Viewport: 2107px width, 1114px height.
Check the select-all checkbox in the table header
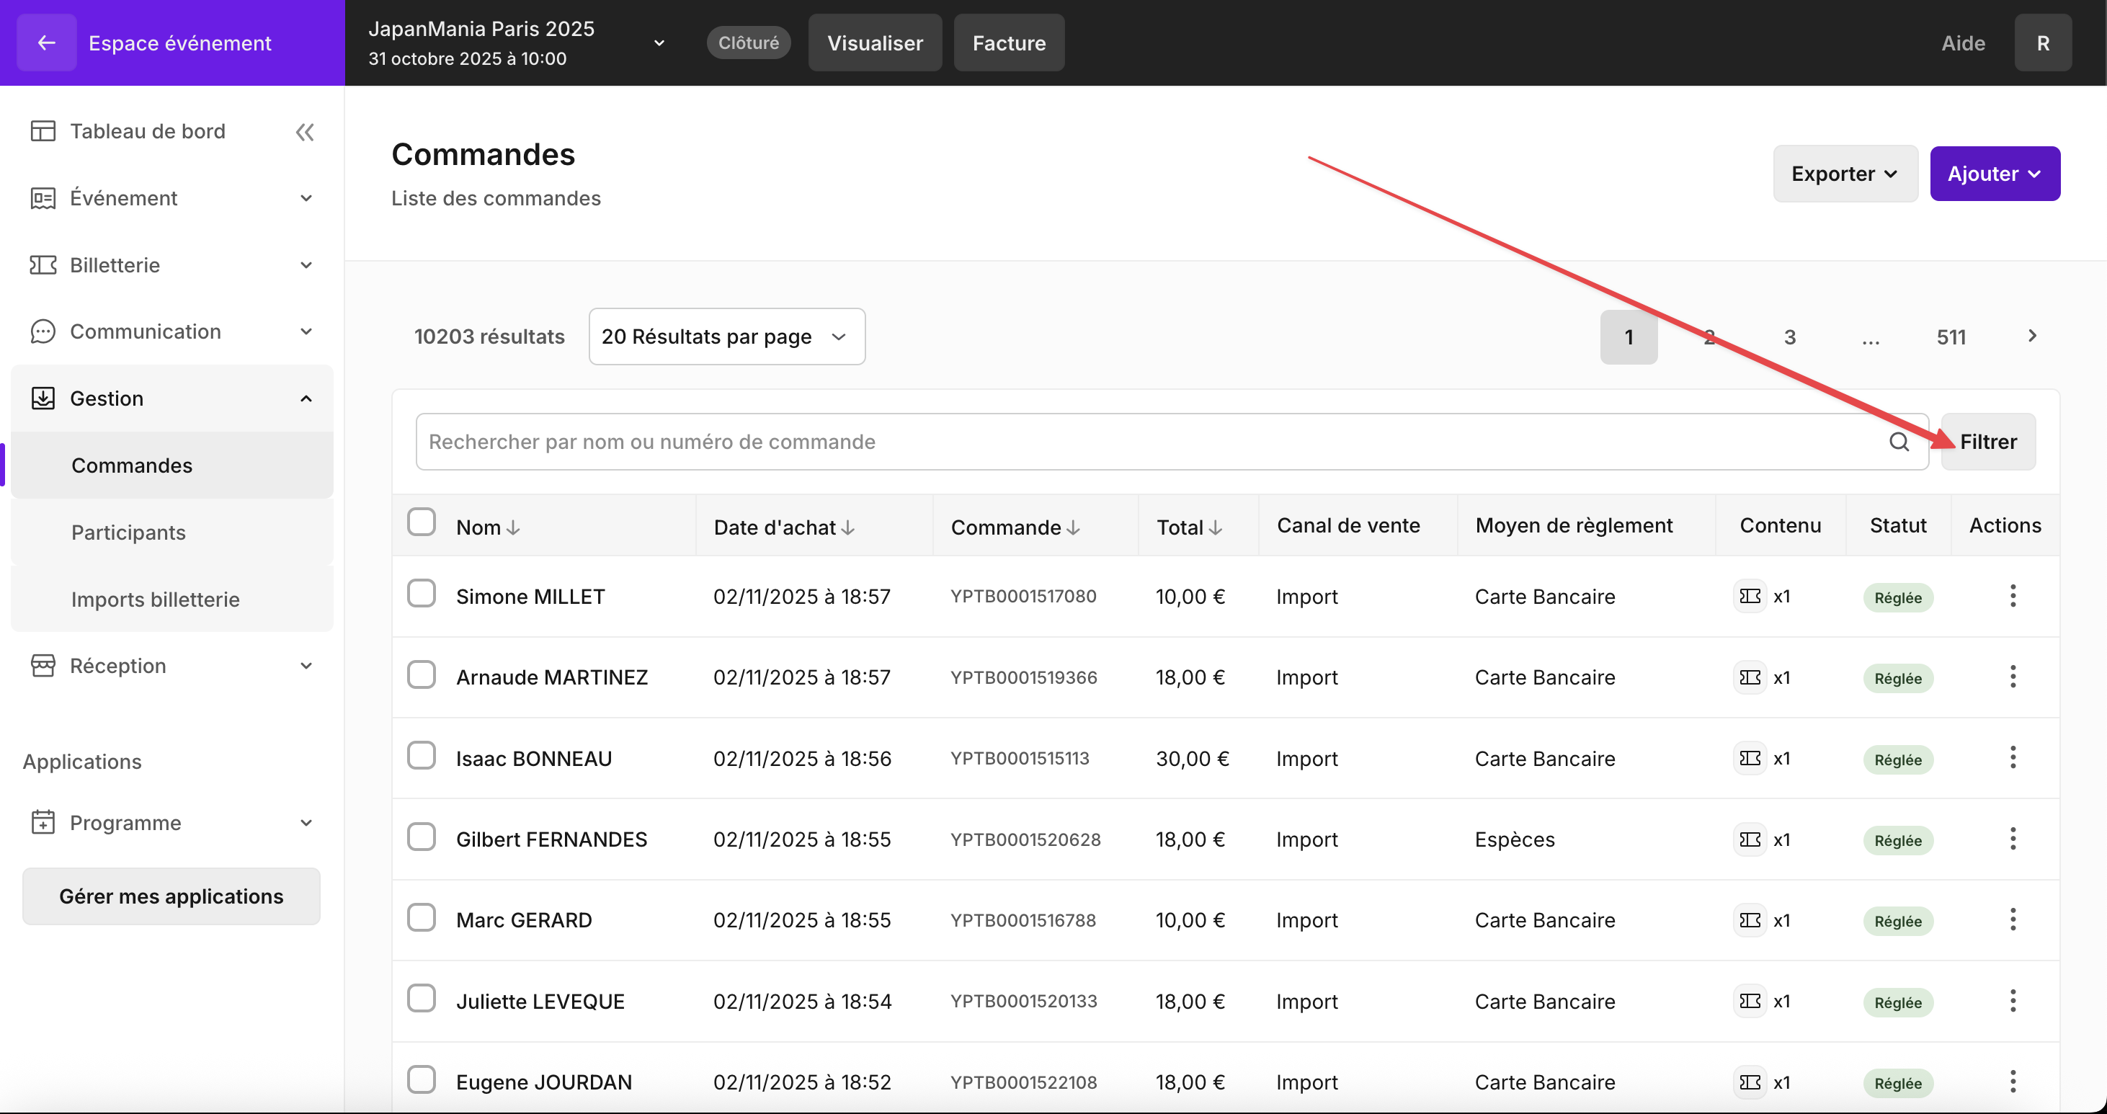(x=422, y=522)
